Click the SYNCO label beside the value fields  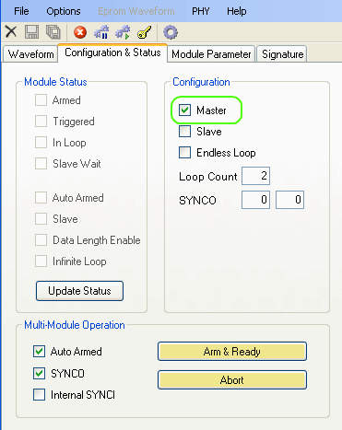(197, 201)
